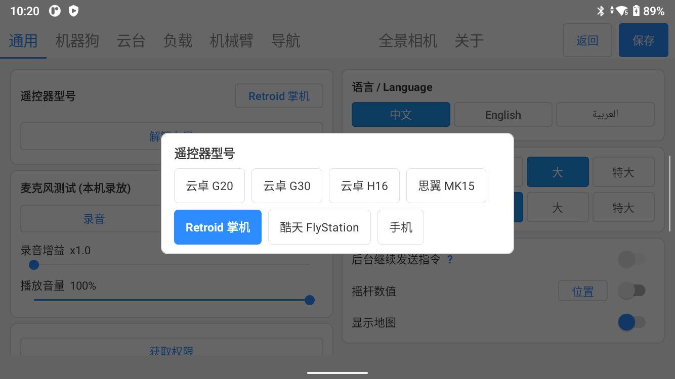675x379 pixels.
Task: Open 全景相机 tab
Action: coord(408,40)
